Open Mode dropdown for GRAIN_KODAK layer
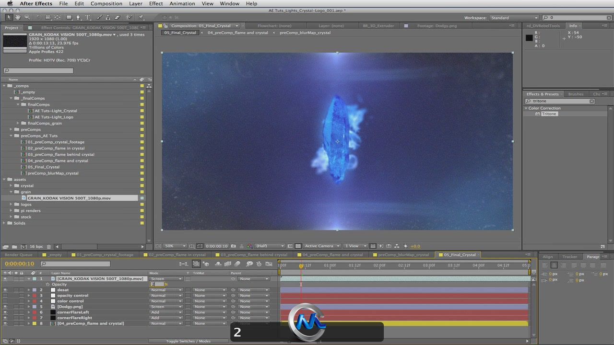The image size is (614, 345). [x=166, y=279]
